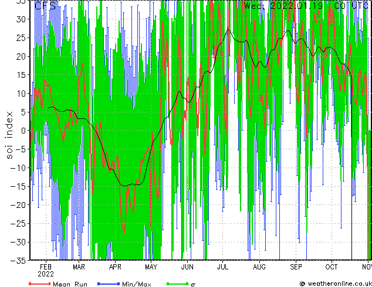Viewport: 372px width, 287px height.
Task: Click the -10 value on y-axis
Action: 18,168
